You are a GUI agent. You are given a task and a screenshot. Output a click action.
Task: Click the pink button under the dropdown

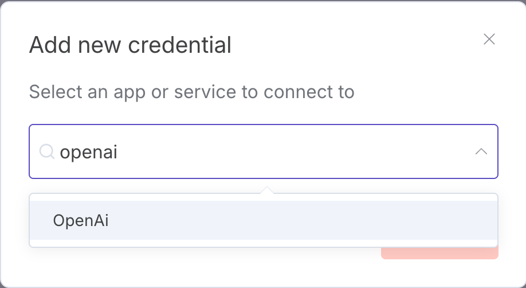439,253
